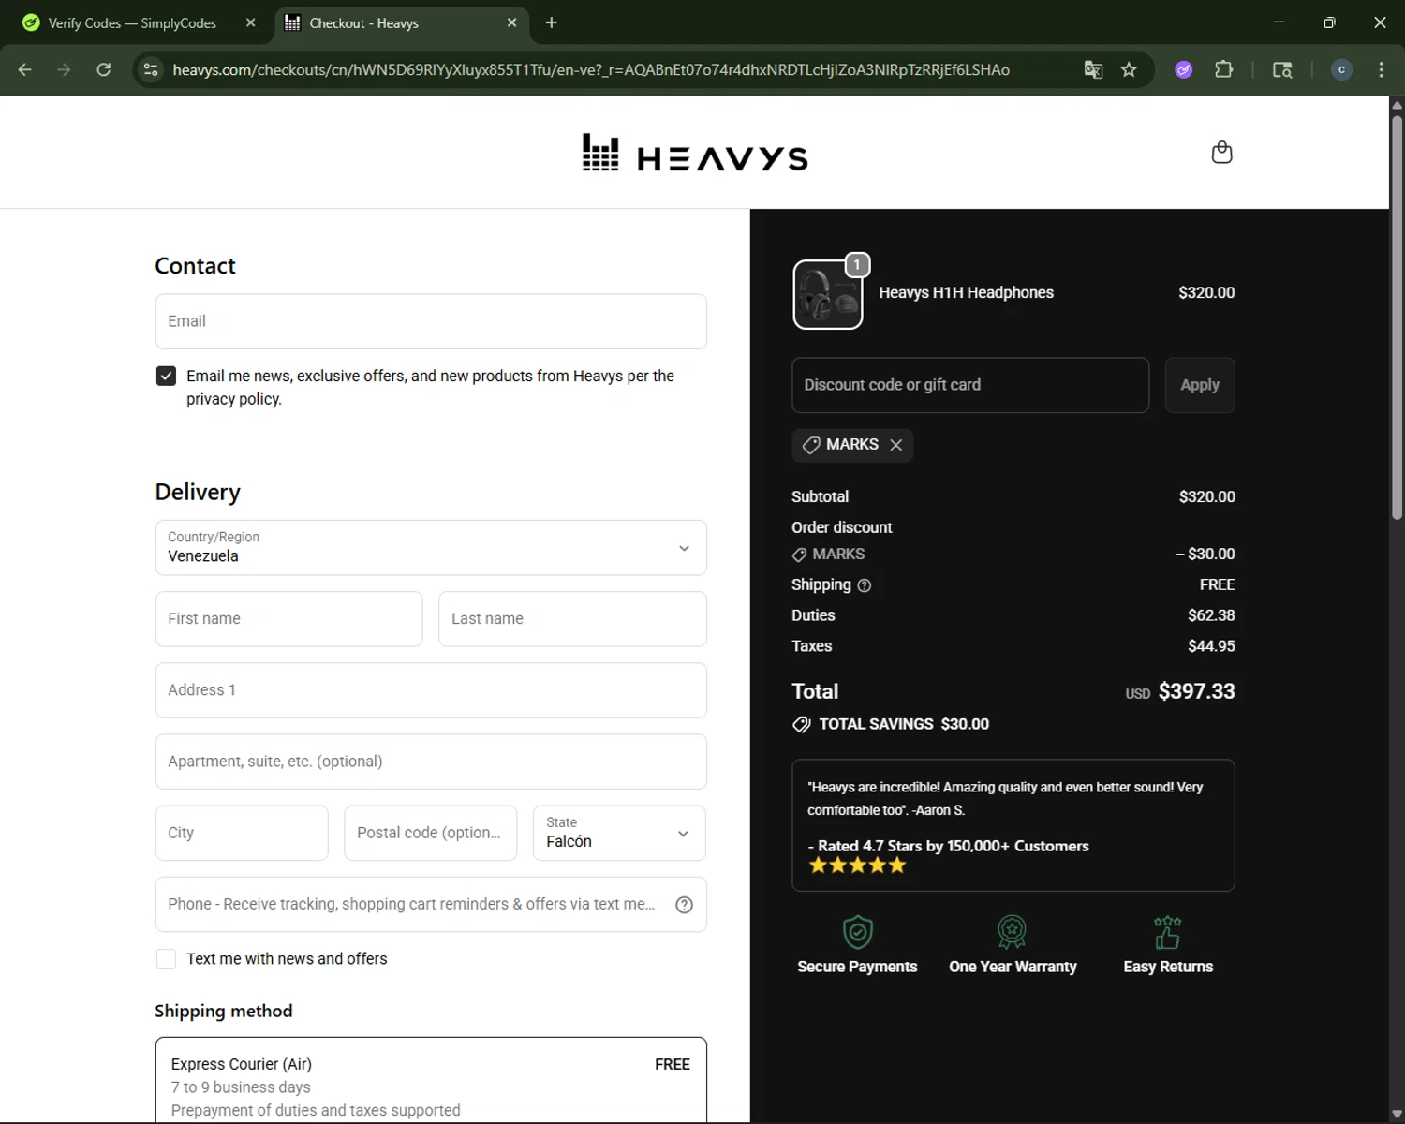Click the five-star rating graphic
The height and width of the screenshot is (1124, 1405).
pyautogui.click(x=857, y=865)
